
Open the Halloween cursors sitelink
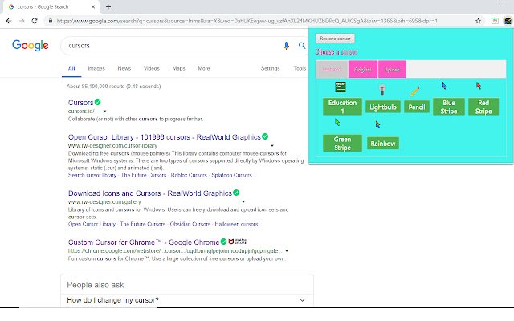[236, 225]
